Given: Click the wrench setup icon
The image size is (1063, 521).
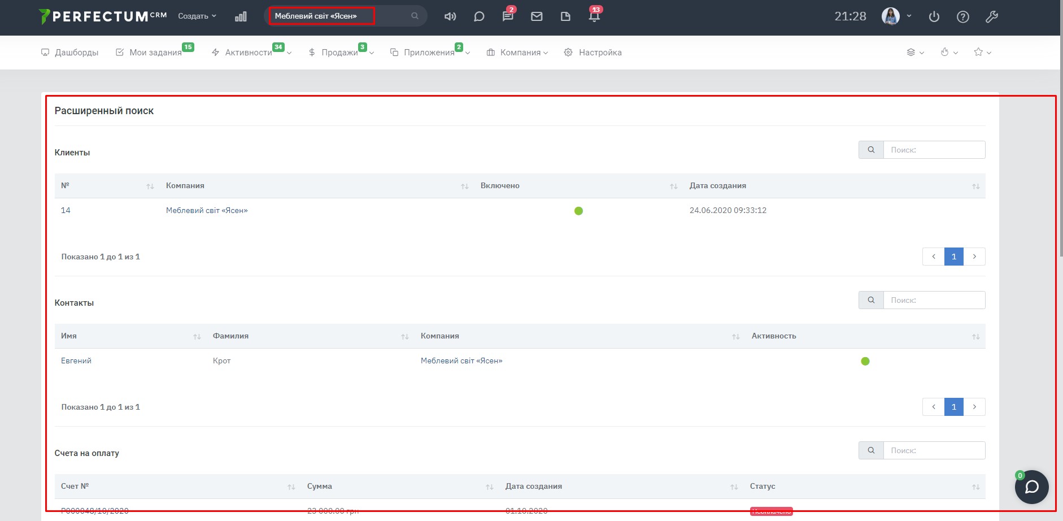Looking at the screenshot, I should coord(992,17).
